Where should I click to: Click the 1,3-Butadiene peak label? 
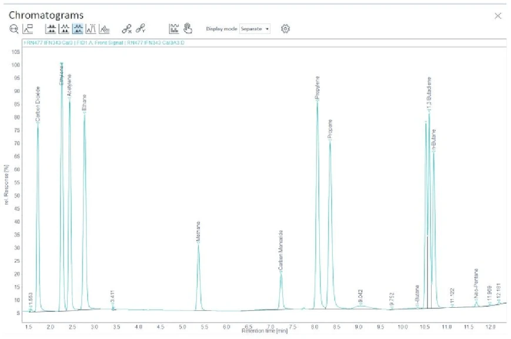pos(429,94)
